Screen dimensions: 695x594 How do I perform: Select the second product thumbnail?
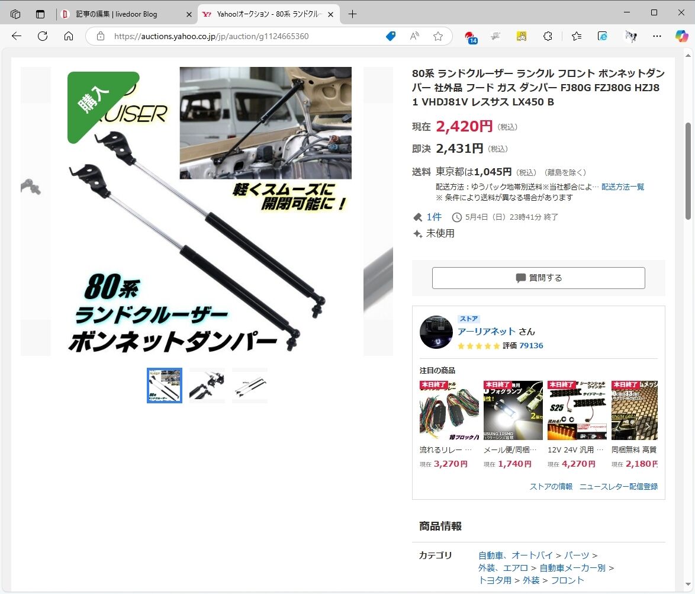[x=207, y=386]
